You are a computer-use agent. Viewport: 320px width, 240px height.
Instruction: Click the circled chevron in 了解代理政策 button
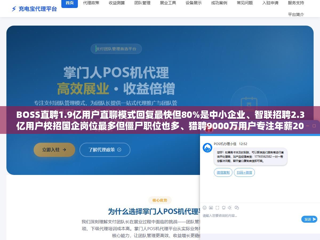pos(119,150)
